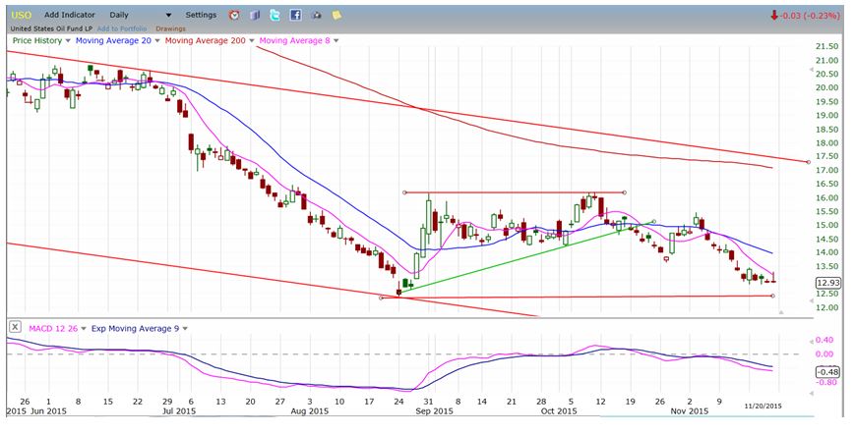Open the Drawings link
Screen dimensions: 855x434
click(170, 28)
